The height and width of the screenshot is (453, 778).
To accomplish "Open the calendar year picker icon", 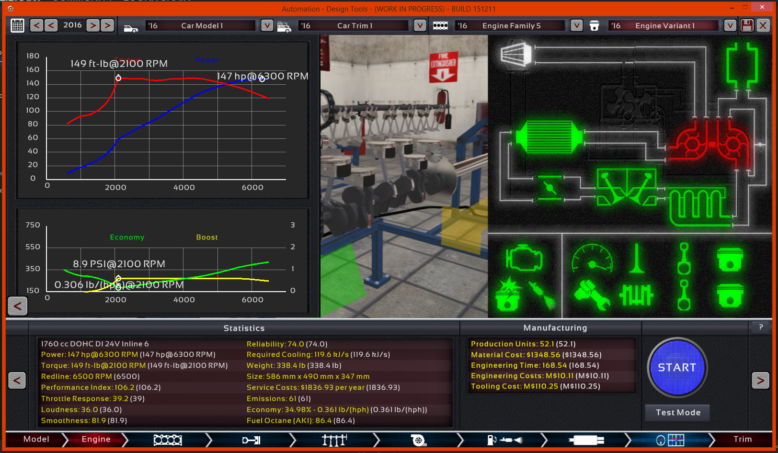I will point(18,26).
